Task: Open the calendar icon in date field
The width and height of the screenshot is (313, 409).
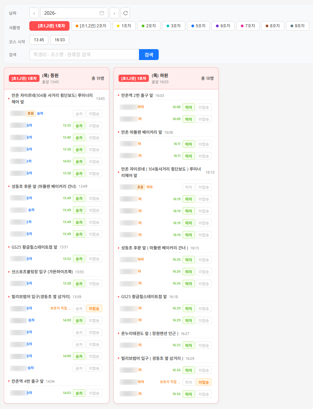Action: 102,13
